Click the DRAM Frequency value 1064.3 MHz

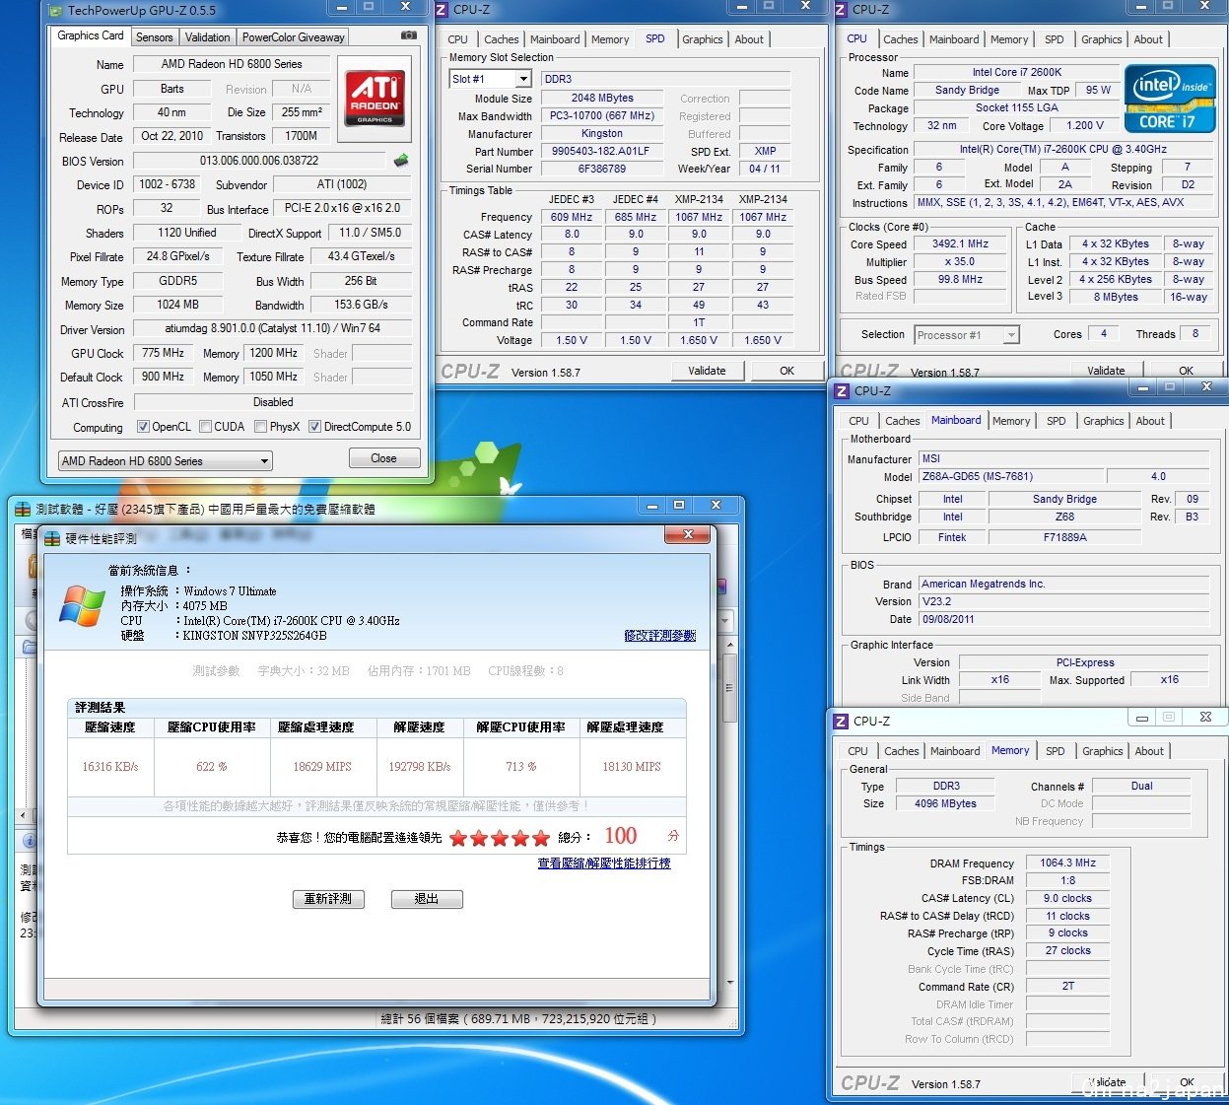pos(1067,863)
